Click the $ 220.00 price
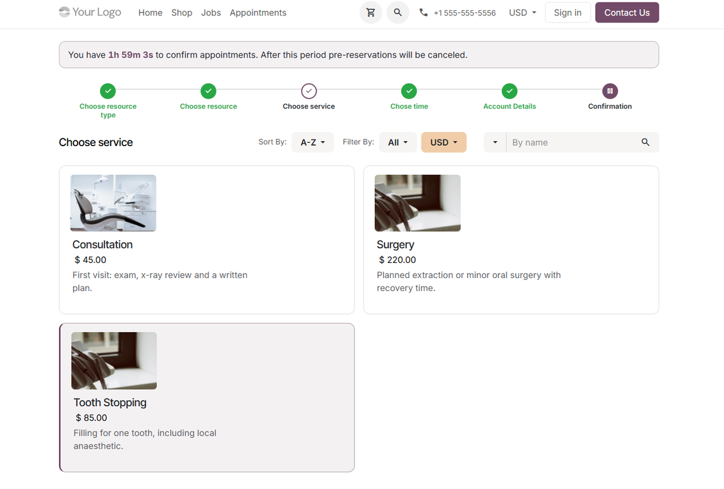Screen dimensions: 724x489 click(397, 260)
